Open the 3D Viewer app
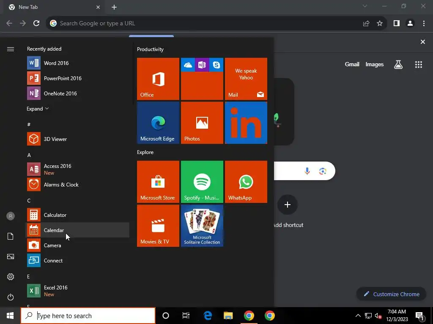This screenshot has width=433, height=324. [77, 139]
